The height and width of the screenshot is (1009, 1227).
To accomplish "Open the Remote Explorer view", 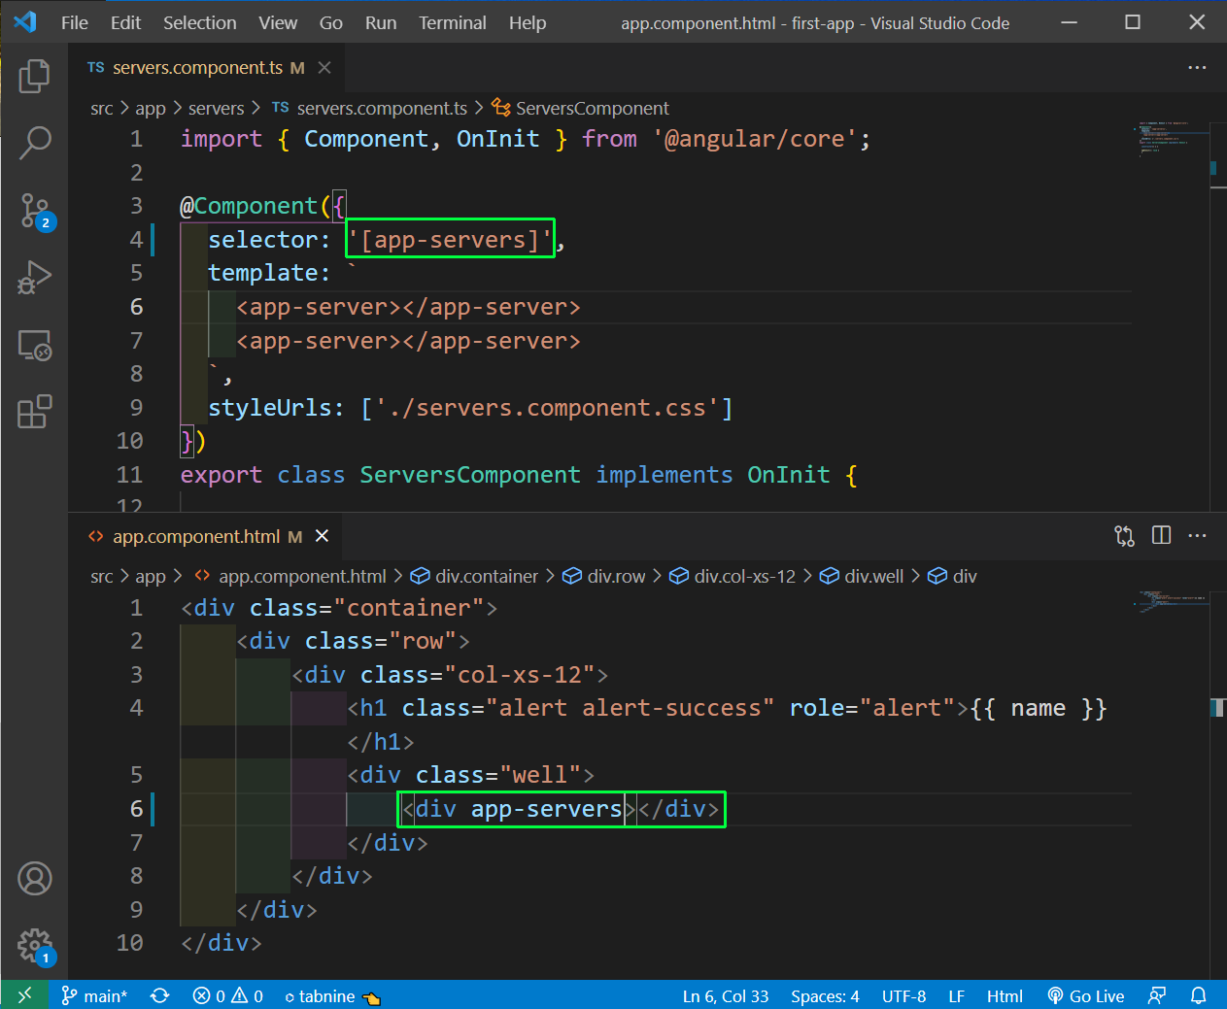I will pyautogui.click(x=34, y=346).
